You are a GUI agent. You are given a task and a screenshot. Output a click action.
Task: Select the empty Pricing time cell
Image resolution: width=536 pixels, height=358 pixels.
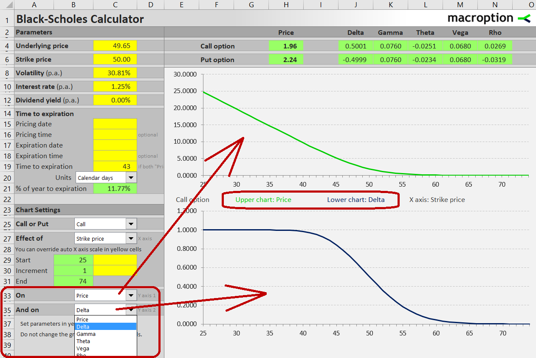115,135
